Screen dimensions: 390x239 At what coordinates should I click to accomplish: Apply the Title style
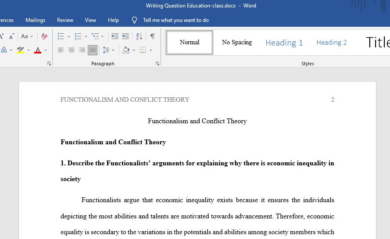[378, 42]
